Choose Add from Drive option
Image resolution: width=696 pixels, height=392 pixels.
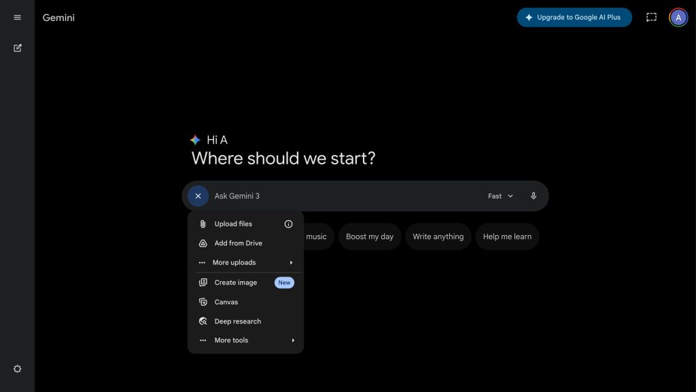coord(238,243)
